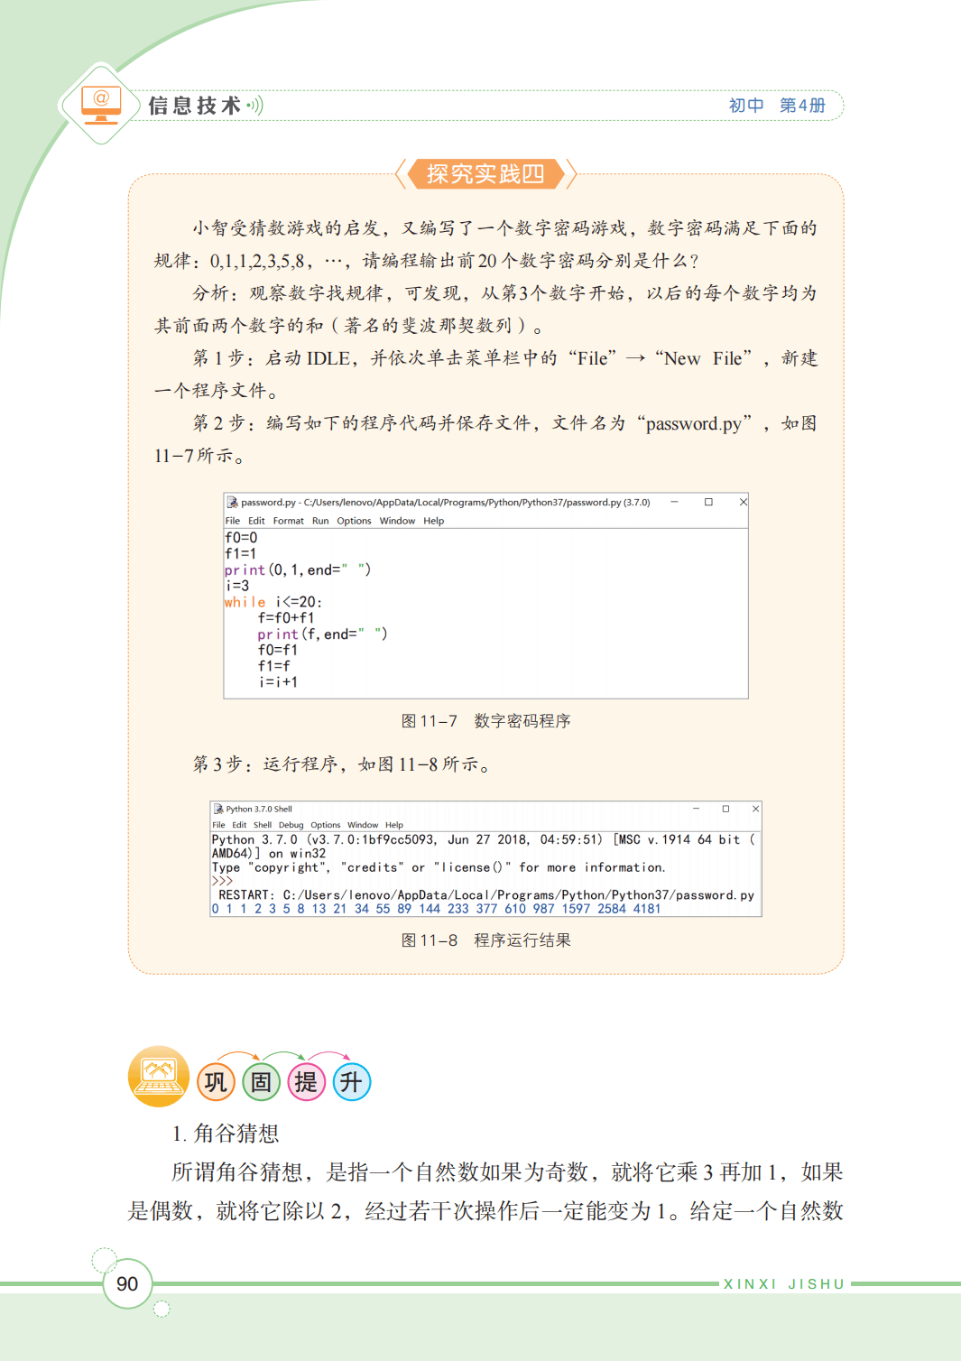The width and height of the screenshot is (961, 1361).
Task: Click the computer @ icon in the header
Action: click(101, 104)
